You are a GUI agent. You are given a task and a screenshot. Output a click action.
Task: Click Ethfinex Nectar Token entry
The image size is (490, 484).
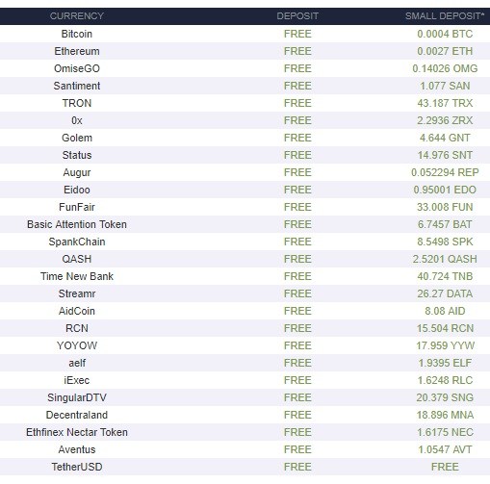click(x=77, y=432)
